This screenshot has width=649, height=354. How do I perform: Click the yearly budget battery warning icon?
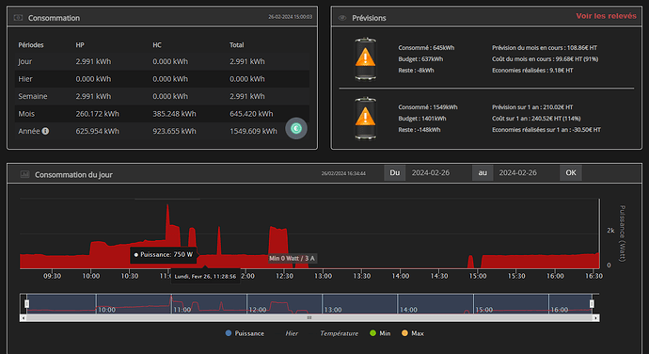(x=366, y=119)
